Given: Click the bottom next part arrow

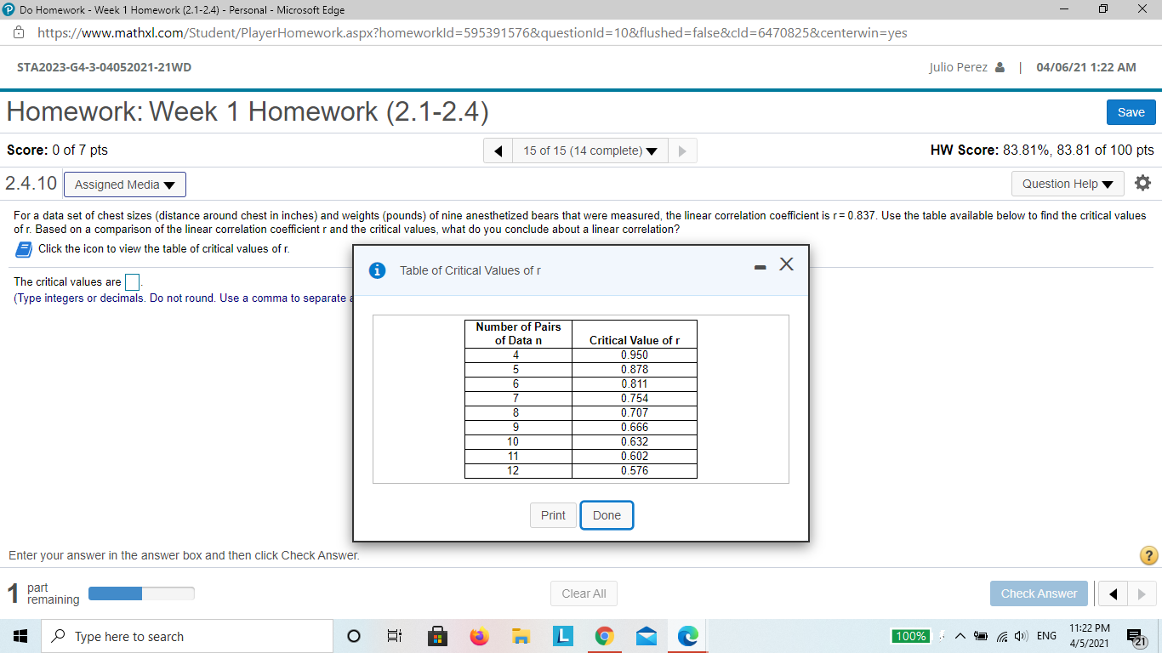Looking at the screenshot, I should (1142, 593).
